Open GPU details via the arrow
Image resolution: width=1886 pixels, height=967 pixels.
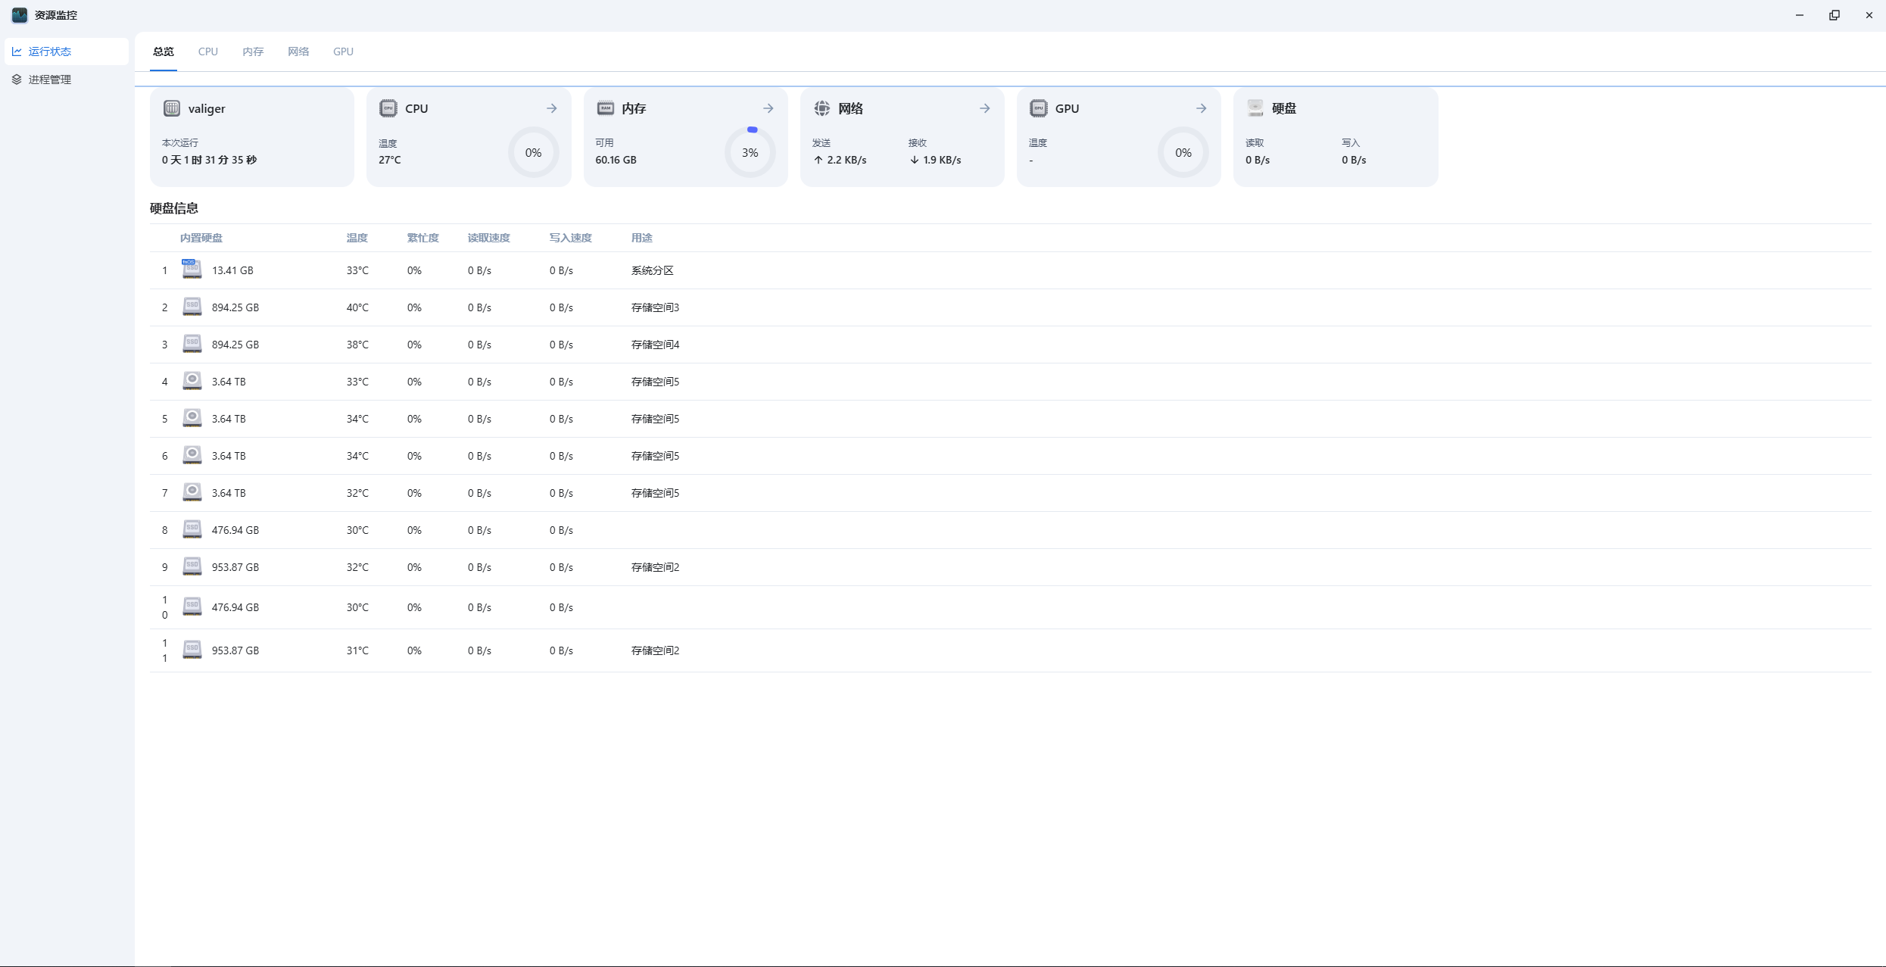tap(1202, 108)
